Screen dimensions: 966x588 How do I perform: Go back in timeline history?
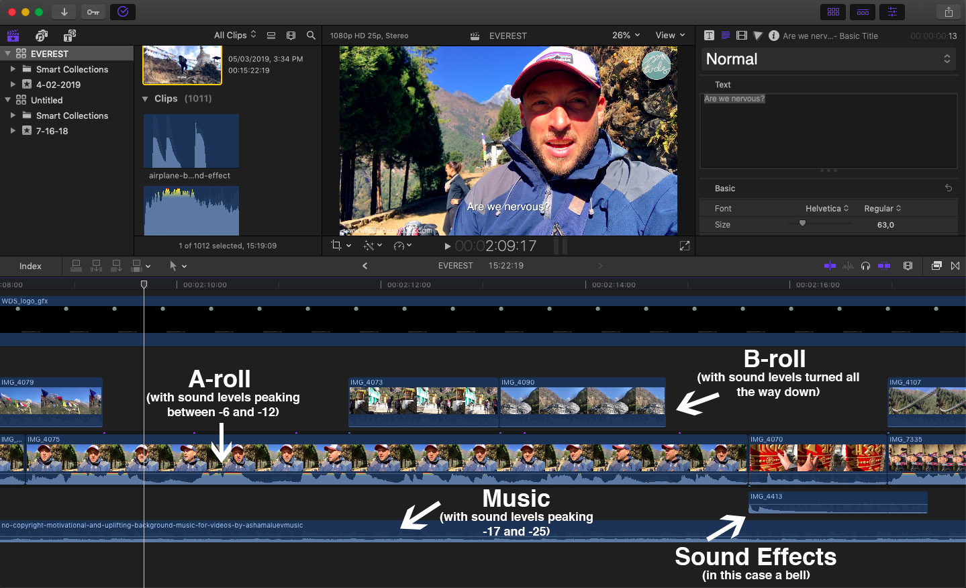[x=365, y=266]
